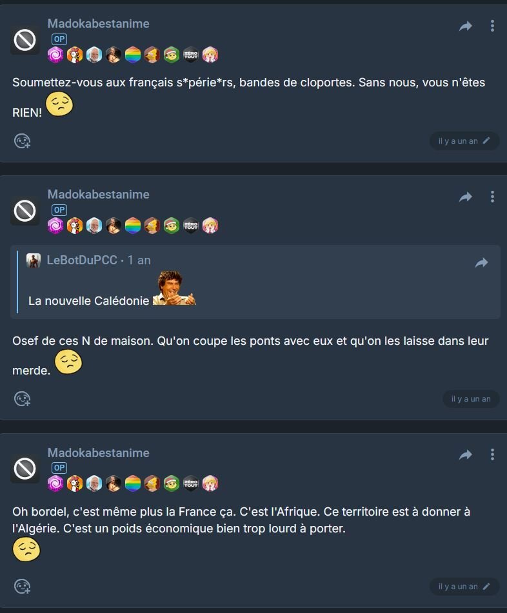Add a reaction to the first post
Viewport: 507px width, 613px height.
click(x=23, y=141)
